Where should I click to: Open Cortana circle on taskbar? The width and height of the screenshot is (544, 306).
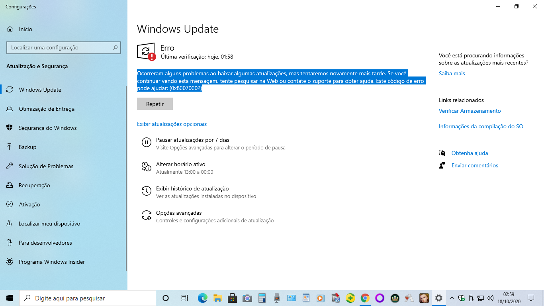pyautogui.click(x=166, y=298)
